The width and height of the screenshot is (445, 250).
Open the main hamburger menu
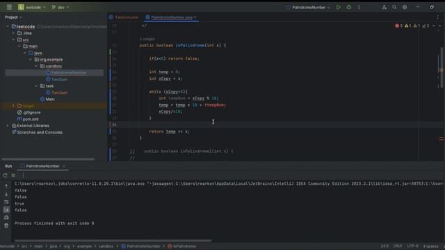coord(9,7)
